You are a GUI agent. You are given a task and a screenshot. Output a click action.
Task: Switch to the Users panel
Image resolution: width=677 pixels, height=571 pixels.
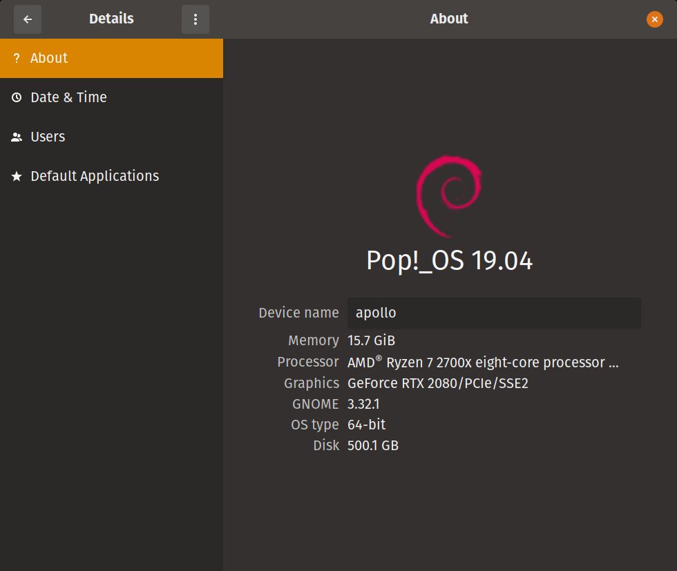tap(48, 137)
